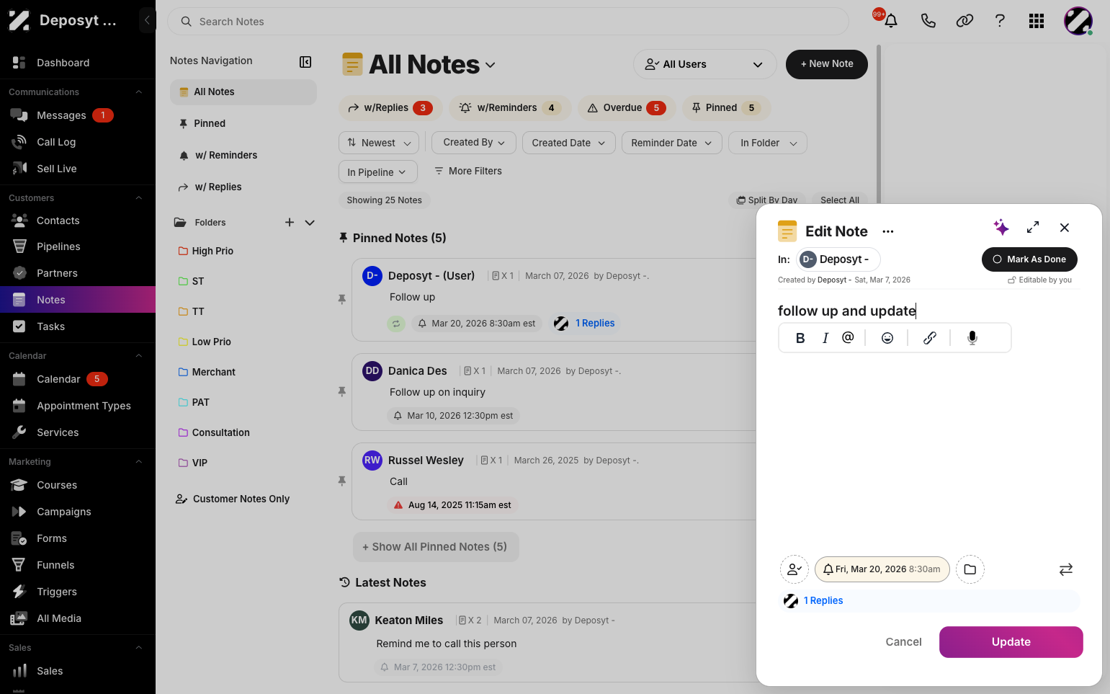Open Edit Note three-dot options menu

click(x=888, y=231)
